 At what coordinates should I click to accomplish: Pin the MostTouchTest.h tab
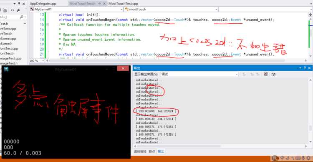[x=100, y=4]
